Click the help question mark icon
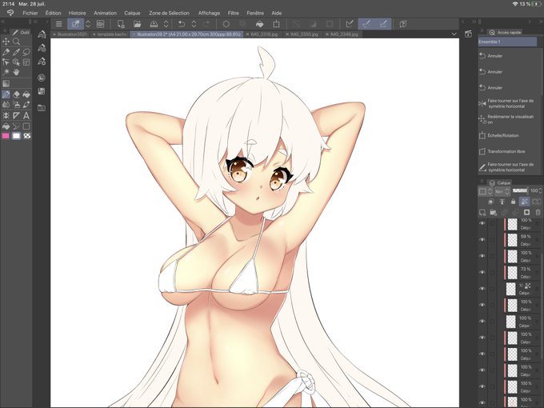Image resolution: width=544 pixels, height=408 pixels. click(402, 24)
